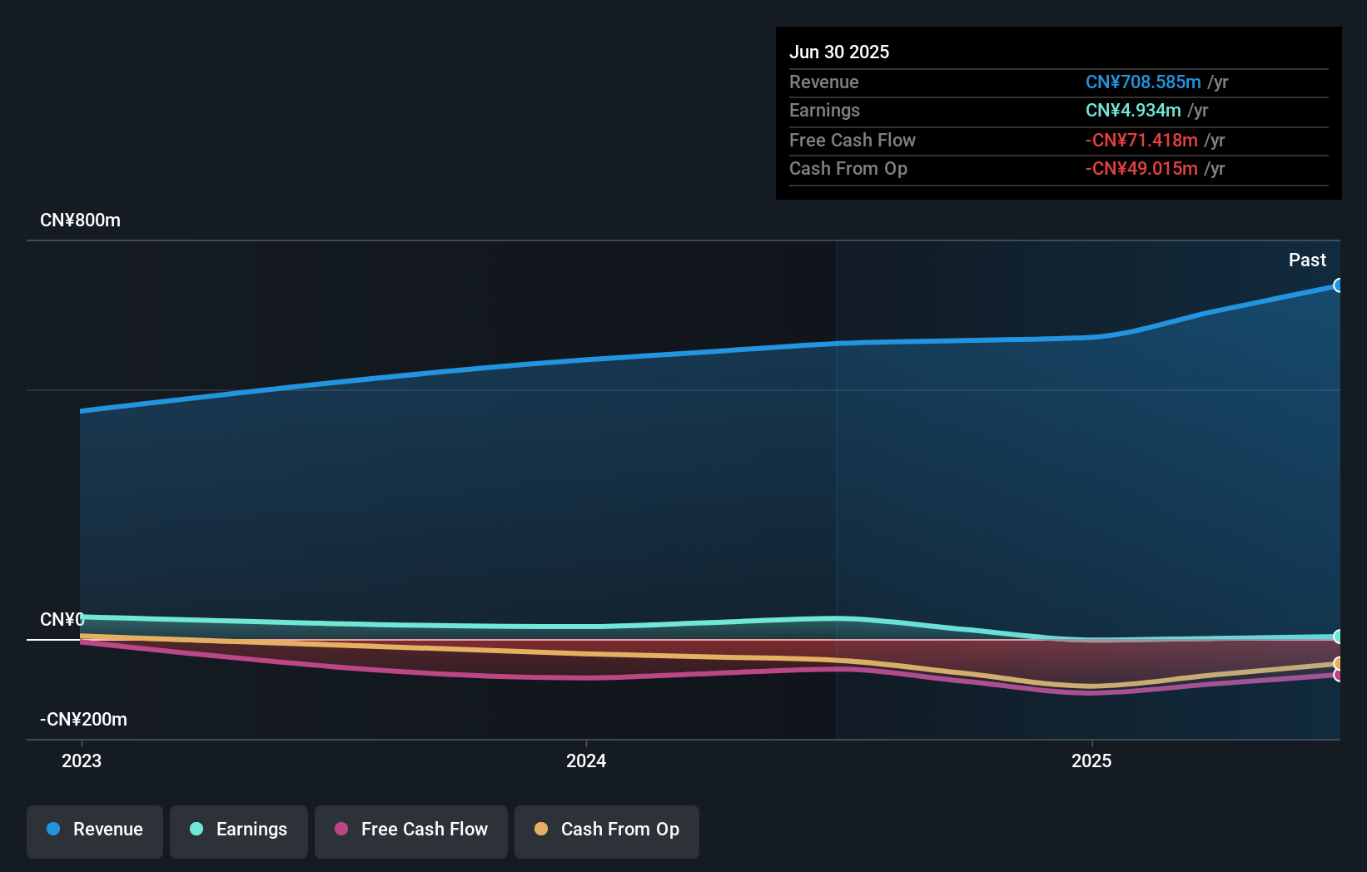The width and height of the screenshot is (1367, 872).
Task: Click the Revenue endpoint marker on the chart
Action: (x=1339, y=285)
